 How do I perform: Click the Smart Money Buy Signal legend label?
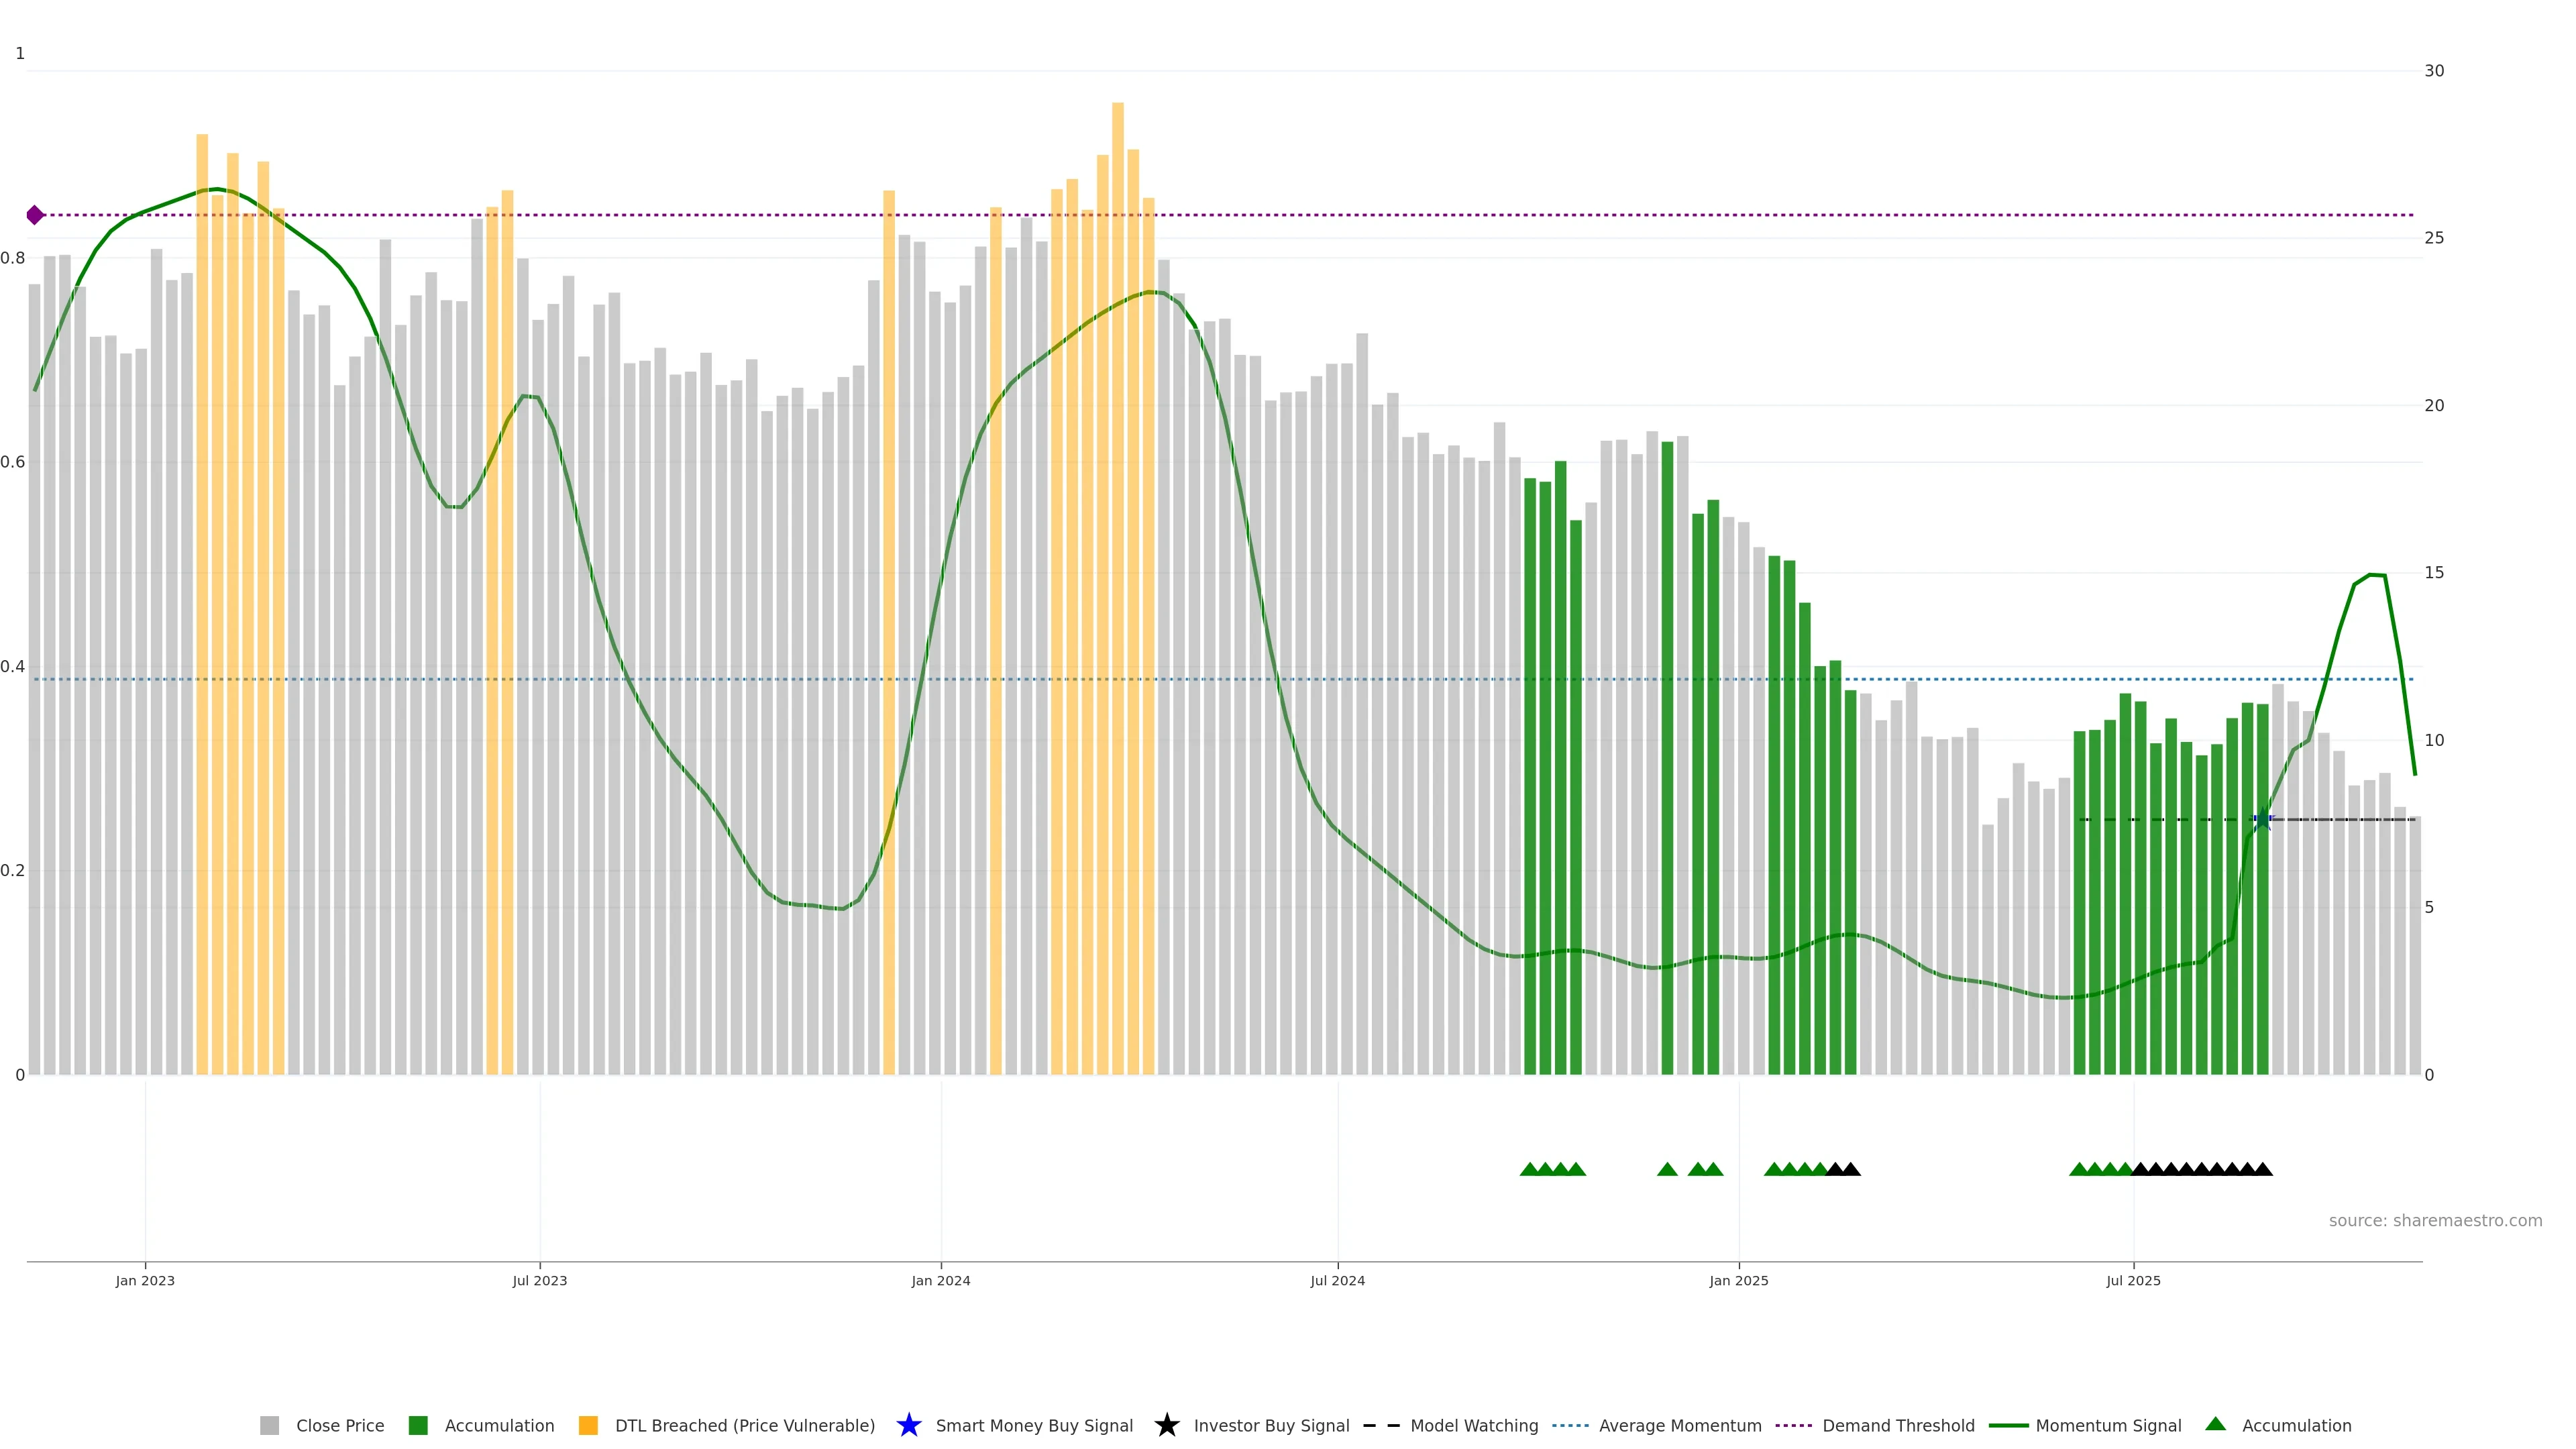coord(1034,1425)
